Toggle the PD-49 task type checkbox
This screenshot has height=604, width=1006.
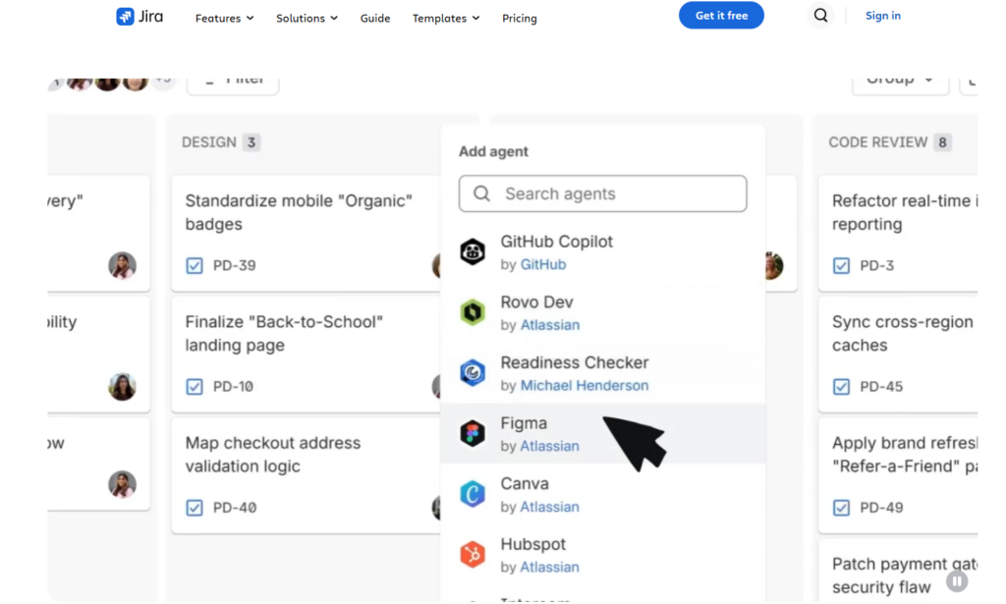841,508
